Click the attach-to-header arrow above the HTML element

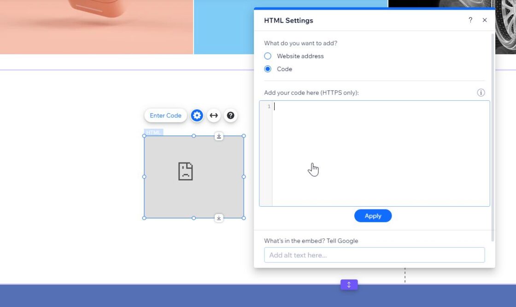pyautogui.click(x=219, y=136)
